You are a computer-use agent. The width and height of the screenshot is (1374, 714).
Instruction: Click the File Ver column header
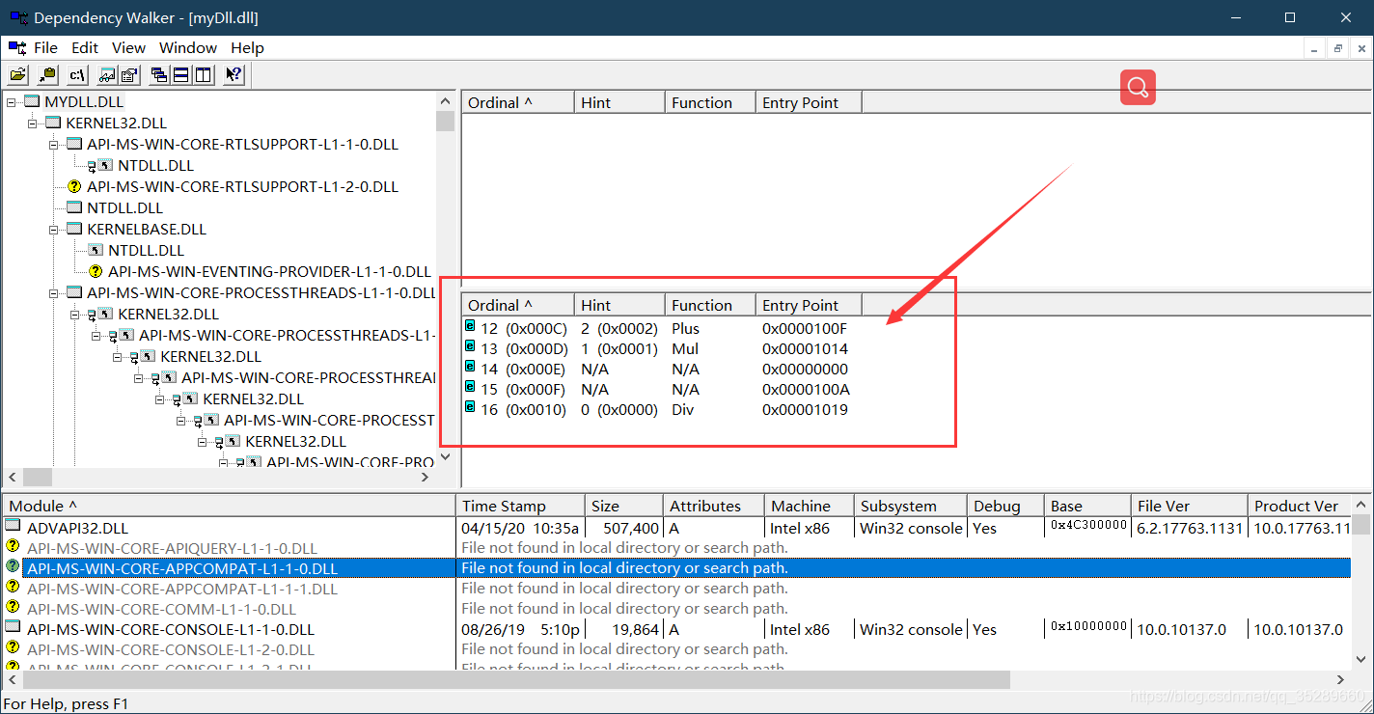[1188, 506]
